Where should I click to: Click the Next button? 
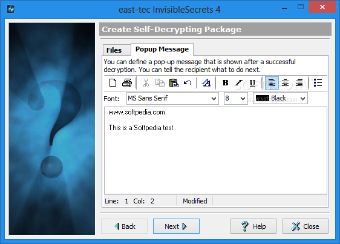pos(176,226)
